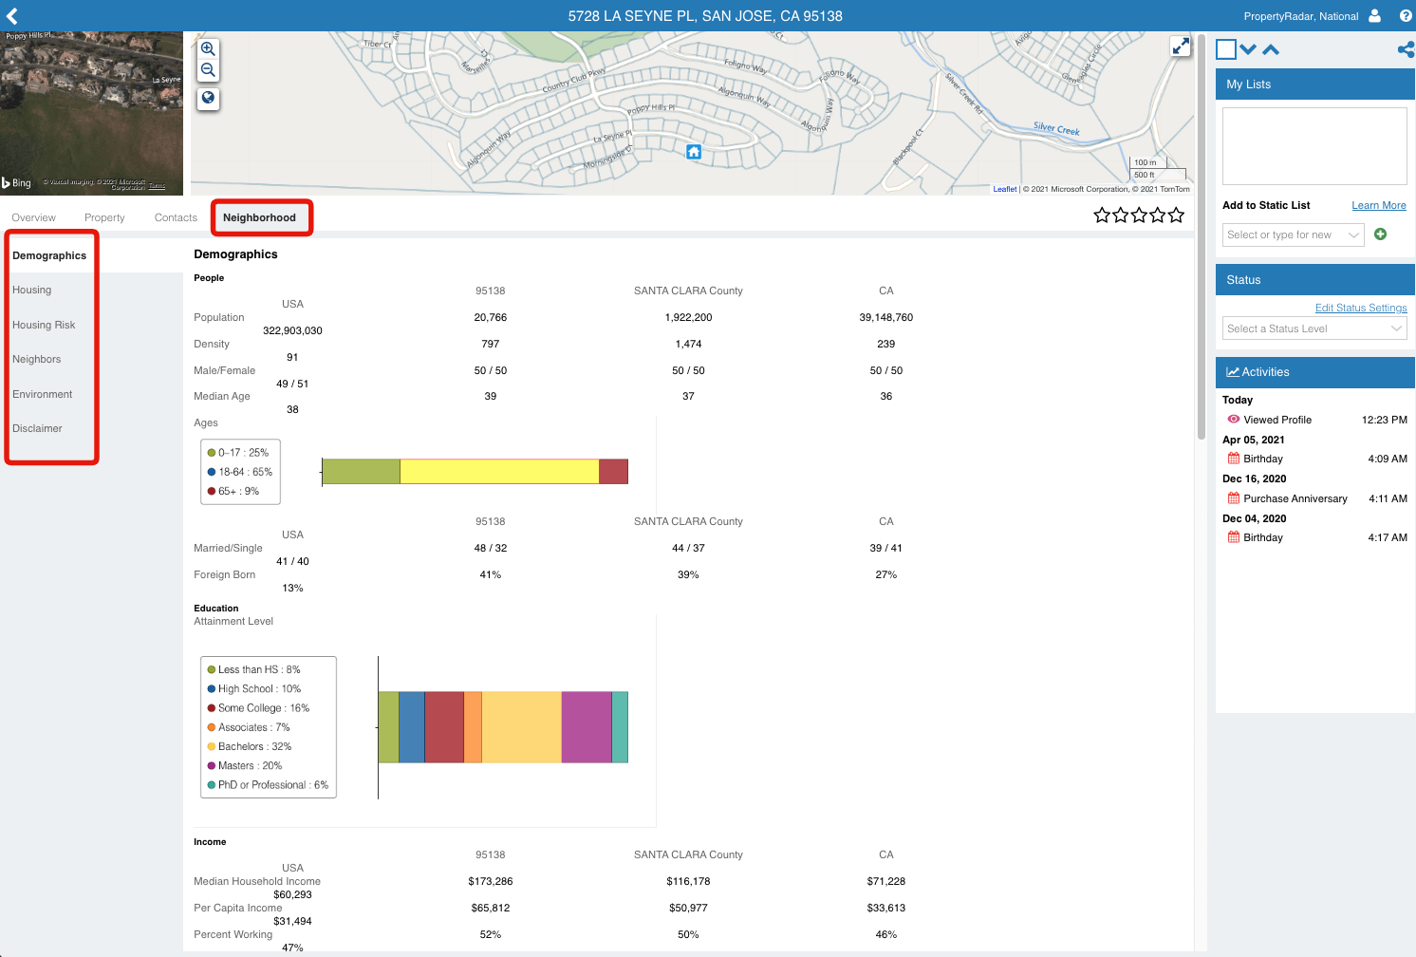Click the Leaflet attribution link

[x=1005, y=189]
